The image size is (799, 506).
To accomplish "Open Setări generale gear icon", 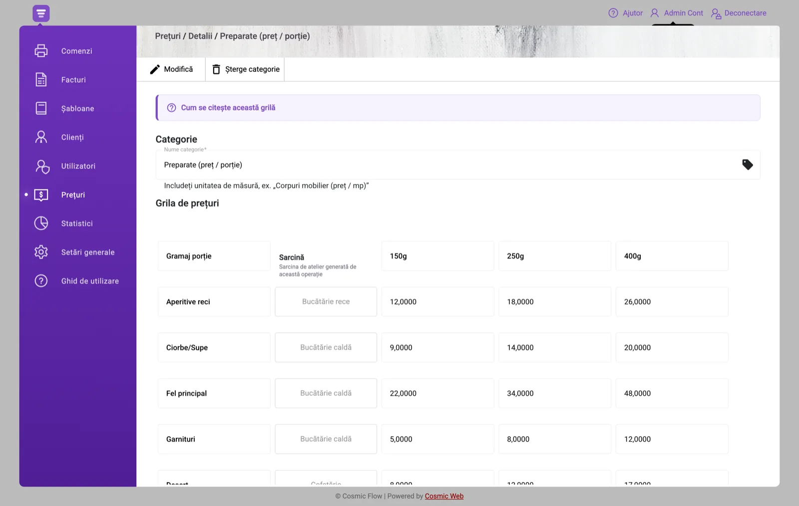I will point(41,252).
